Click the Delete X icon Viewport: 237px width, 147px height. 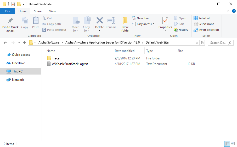(x=99, y=21)
